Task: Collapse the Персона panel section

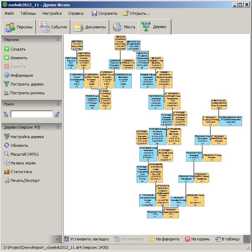Action: tap(58, 40)
